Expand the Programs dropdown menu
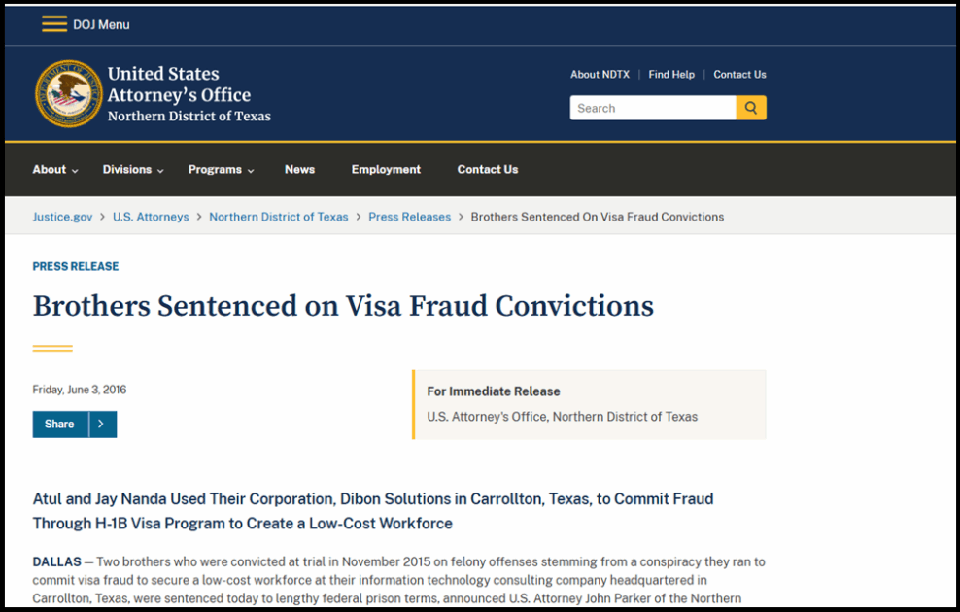This screenshot has width=960, height=612. (x=221, y=170)
